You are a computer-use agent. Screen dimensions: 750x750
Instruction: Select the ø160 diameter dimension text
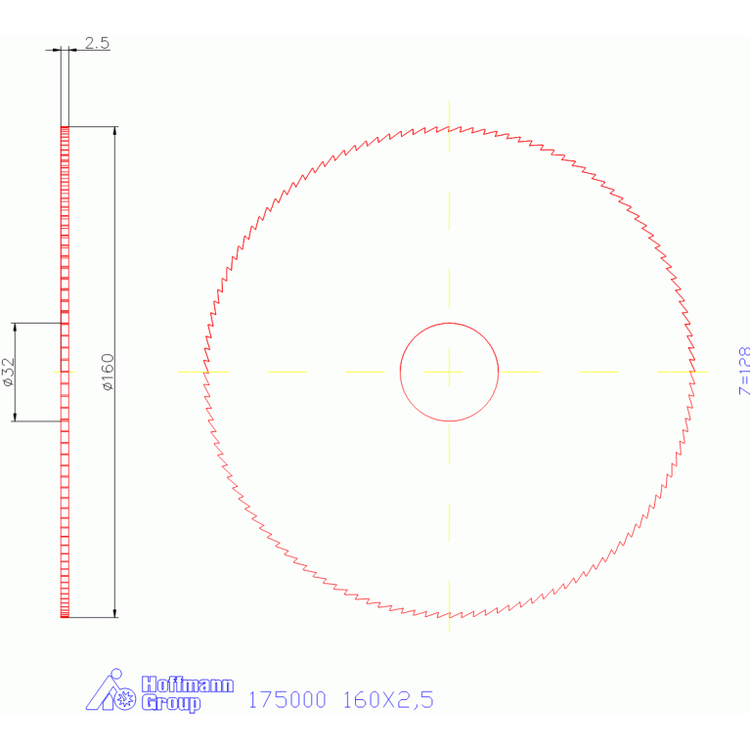click(109, 372)
